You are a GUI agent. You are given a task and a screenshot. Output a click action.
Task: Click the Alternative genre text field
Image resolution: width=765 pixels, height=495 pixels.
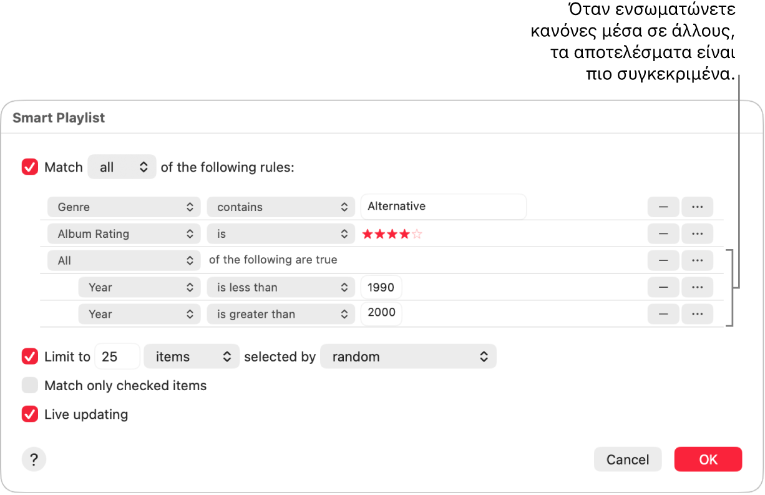pyautogui.click(x=443, y=207)
